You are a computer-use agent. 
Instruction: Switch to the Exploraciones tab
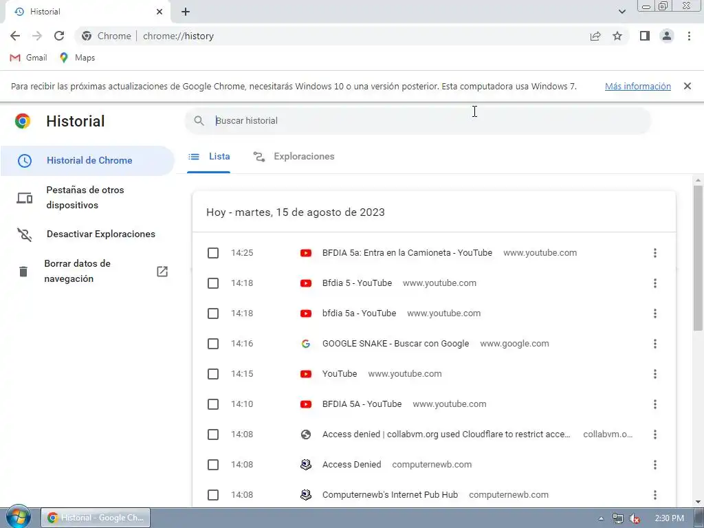click(x=294, y=156)
